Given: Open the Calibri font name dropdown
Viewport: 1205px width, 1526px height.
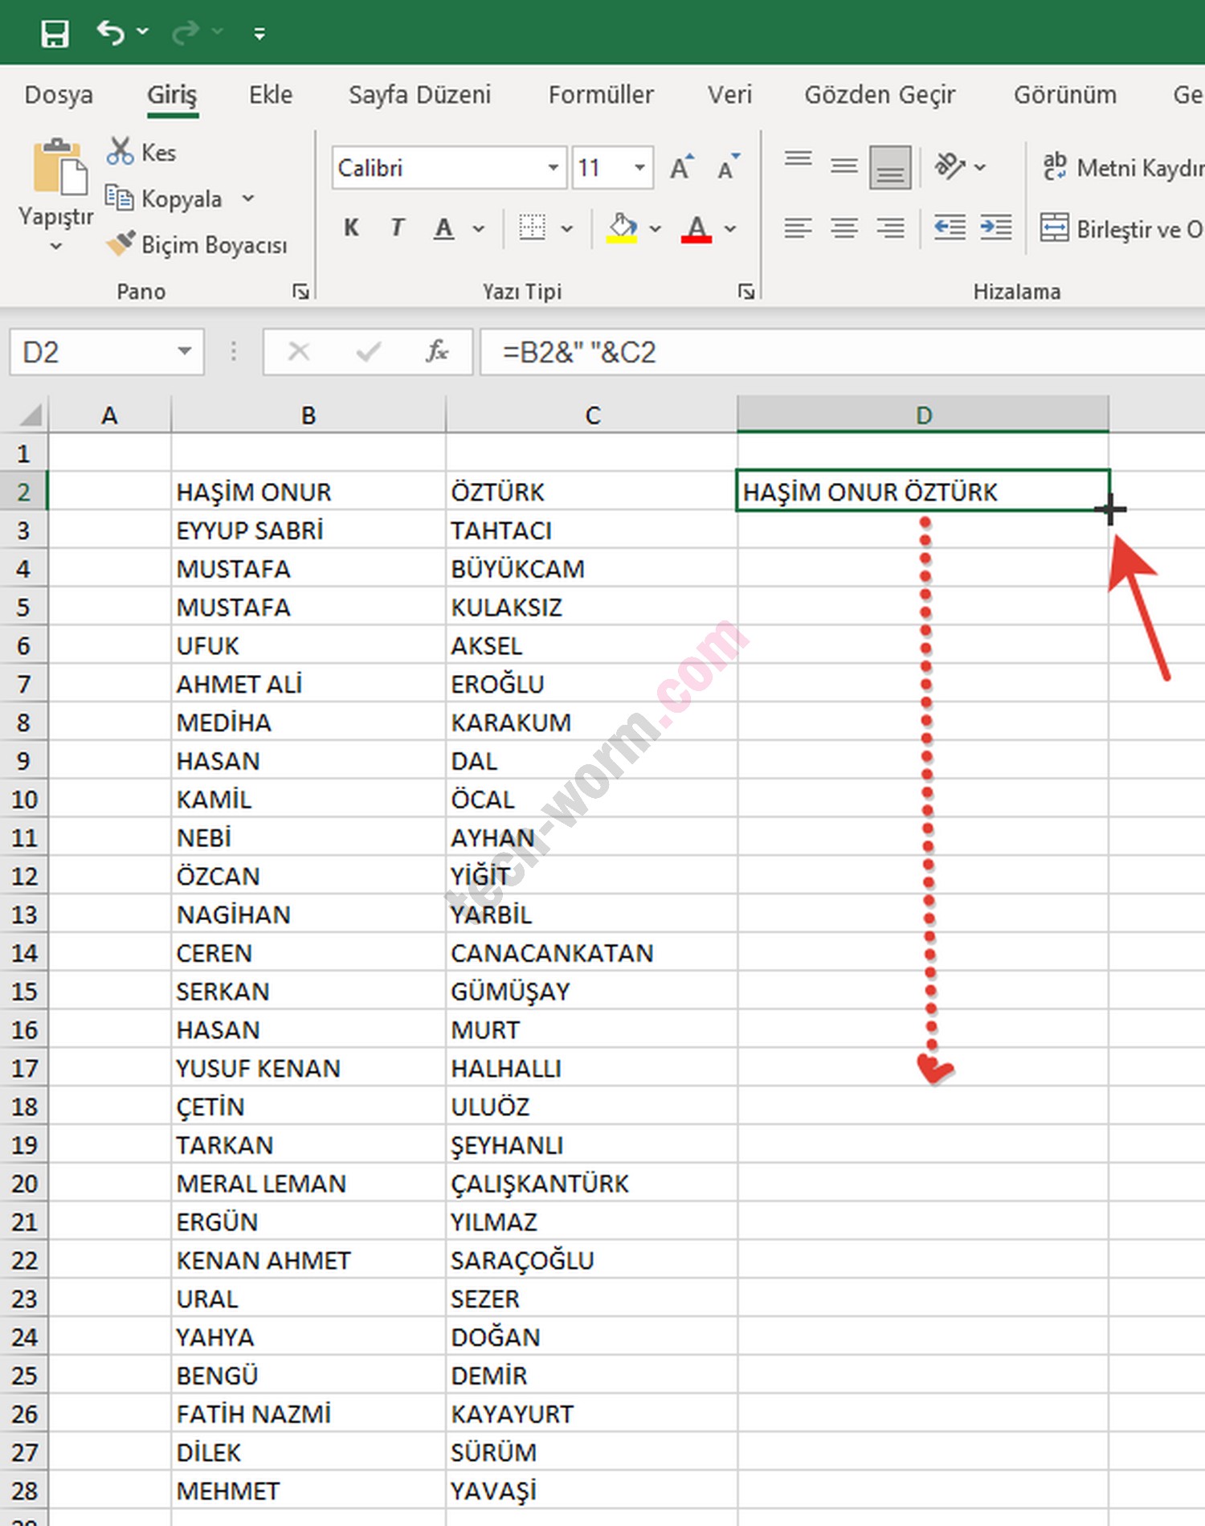Looking at the screenshot, I should (553, 168).
